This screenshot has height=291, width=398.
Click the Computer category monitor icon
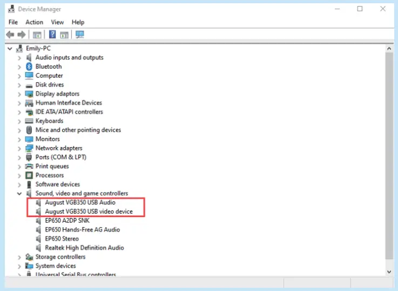29,76
